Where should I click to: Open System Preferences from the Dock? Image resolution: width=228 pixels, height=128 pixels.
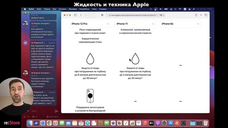[x=164, y=123]
